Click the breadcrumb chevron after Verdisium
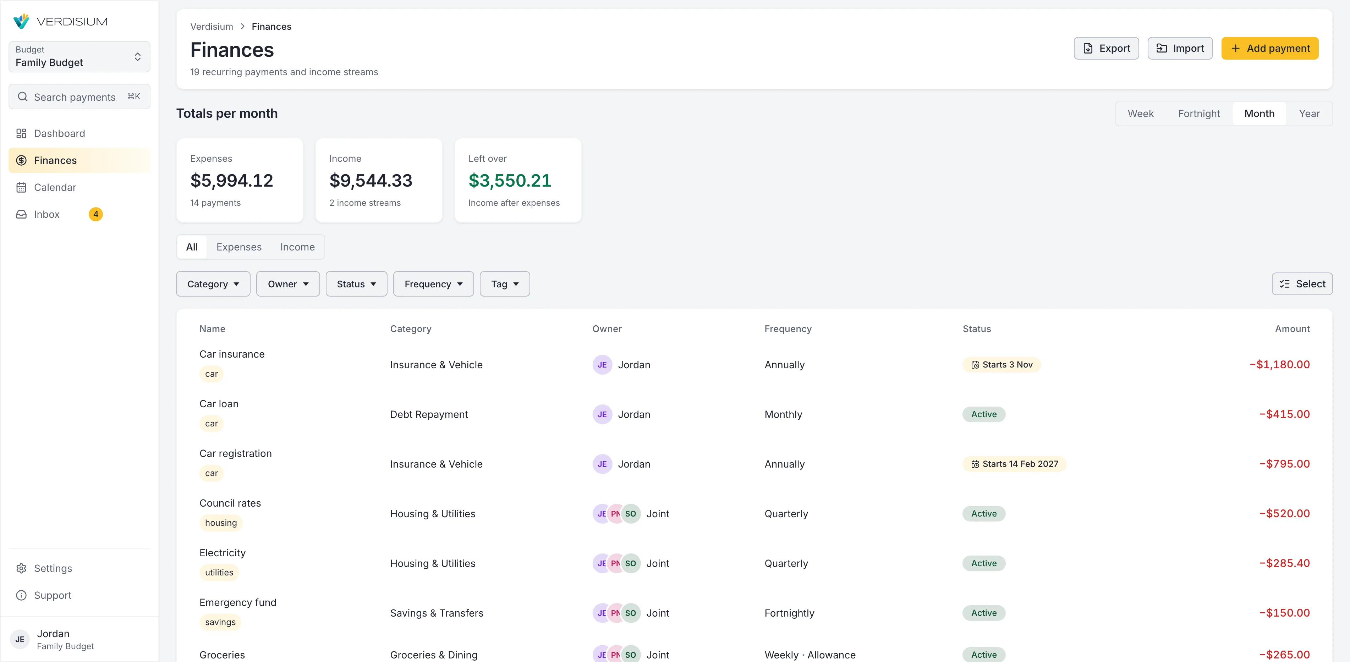The image size is (1350, 662). coord(243,26)
